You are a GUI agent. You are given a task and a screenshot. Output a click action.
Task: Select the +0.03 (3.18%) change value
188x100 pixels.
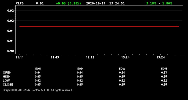(x=68, y=3)
